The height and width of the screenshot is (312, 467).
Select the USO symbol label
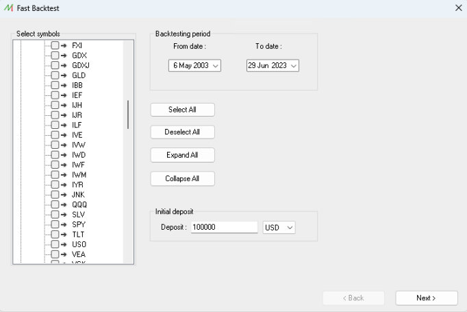point(79,244)
